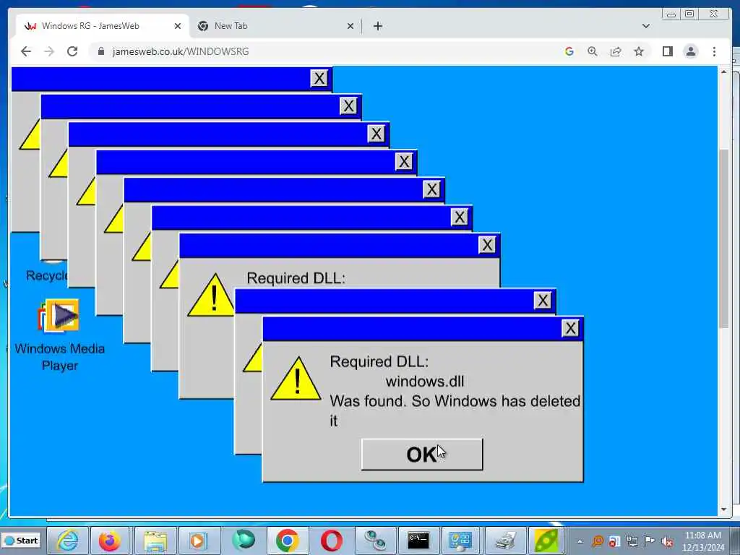Open Windows Media Player desktop icon
Viewport: 740px width, 555px height.
coord(59,335)
